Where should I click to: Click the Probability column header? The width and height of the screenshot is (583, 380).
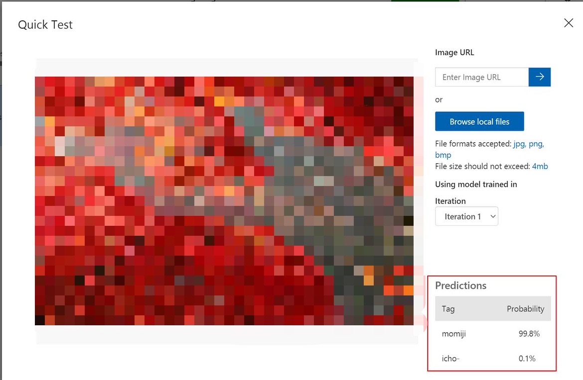(x=525, y=308)
